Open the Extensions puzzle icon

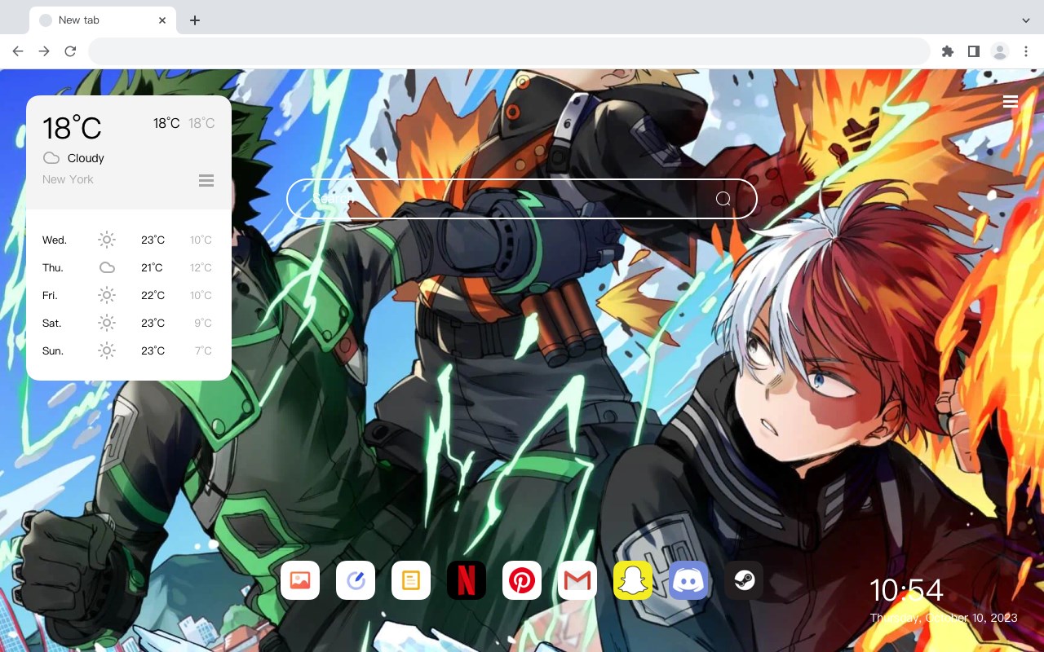click(x=948, y=51)
